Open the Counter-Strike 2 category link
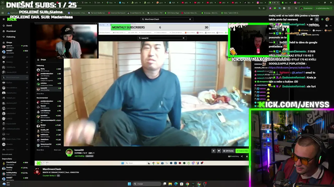This screenshot has width=334, height=187. tap(49, 176)
